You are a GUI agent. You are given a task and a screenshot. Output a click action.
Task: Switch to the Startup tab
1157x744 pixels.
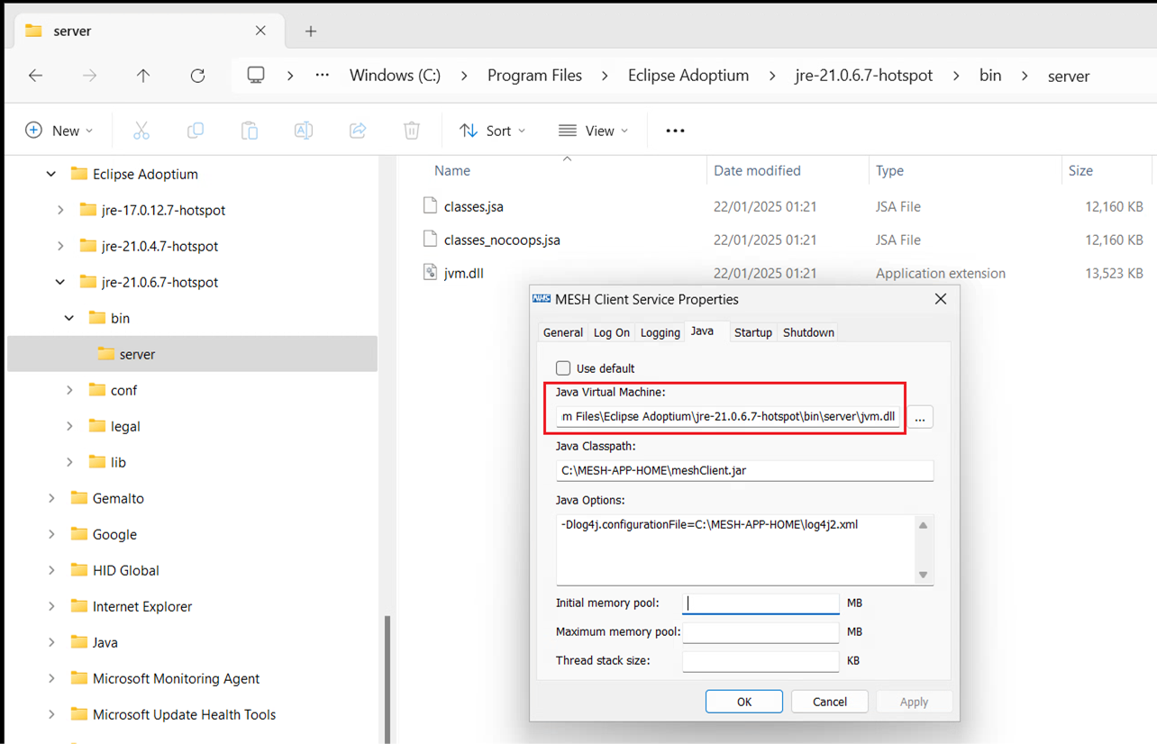point(753,332)
